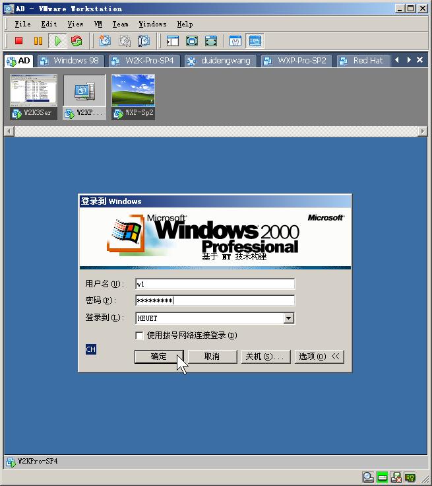The image size is (432, 486).
Task: Open the View menu
Action: click(76, 24)
